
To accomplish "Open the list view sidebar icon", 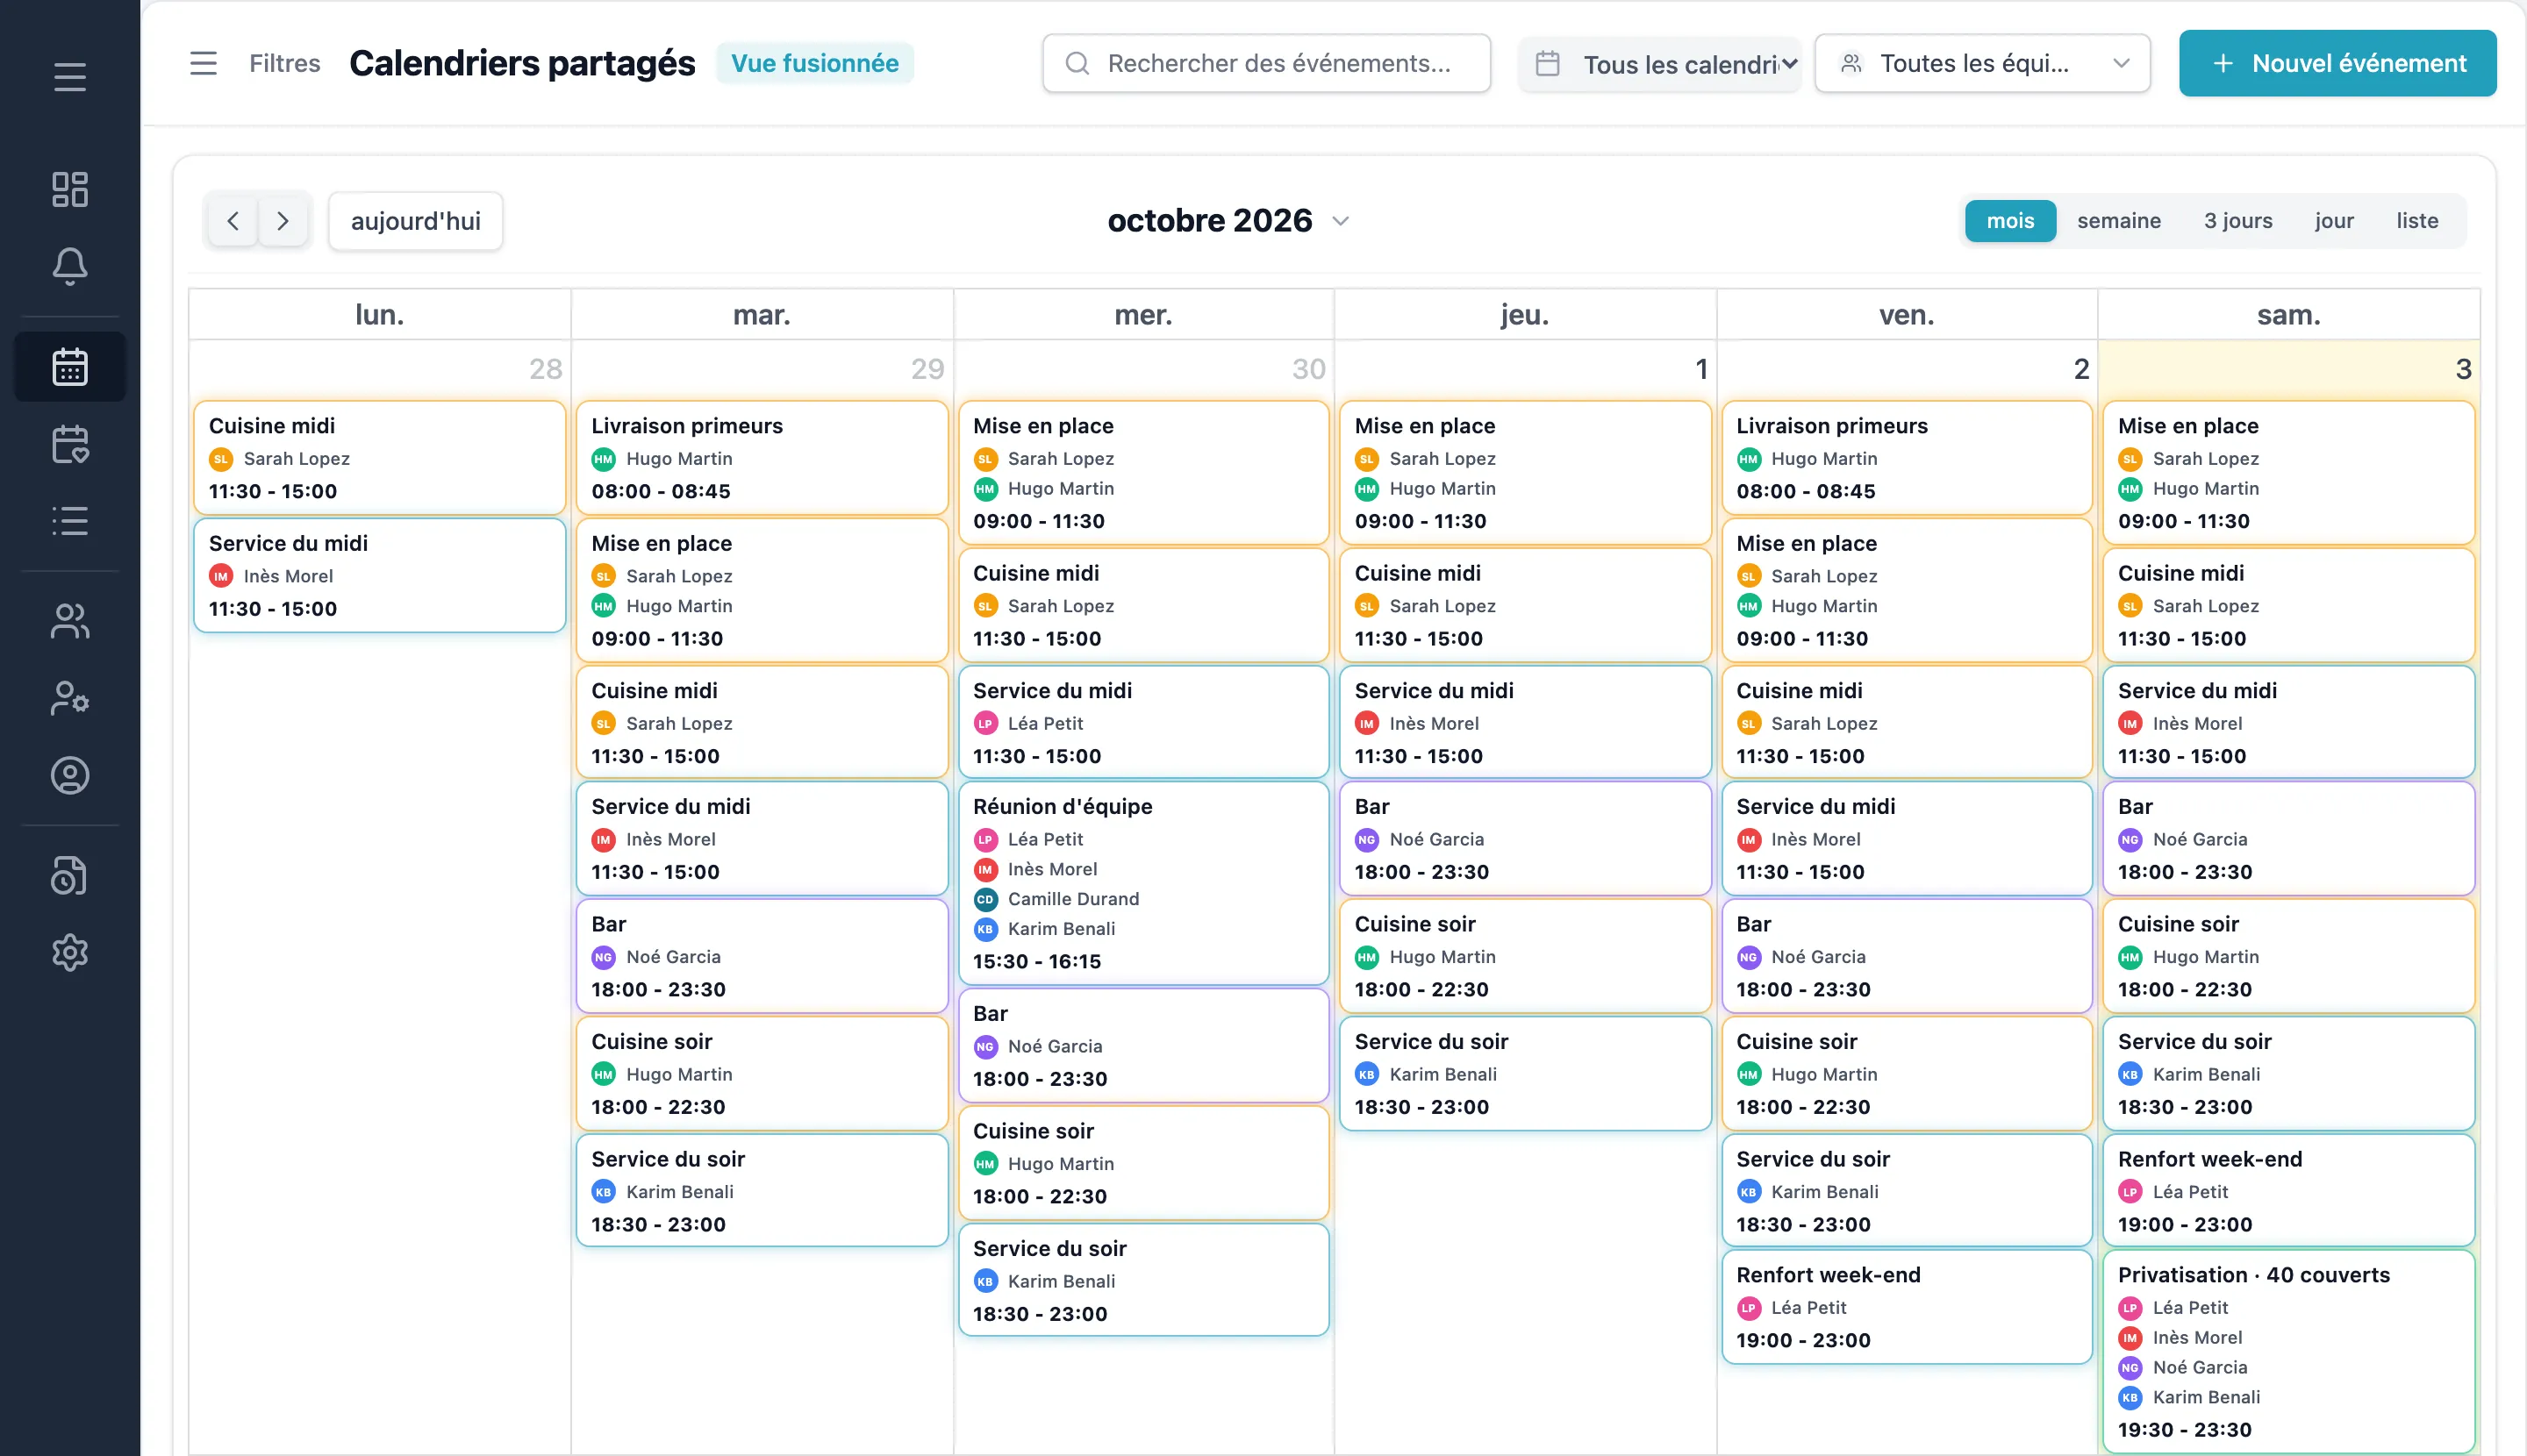I will (69, 521).
